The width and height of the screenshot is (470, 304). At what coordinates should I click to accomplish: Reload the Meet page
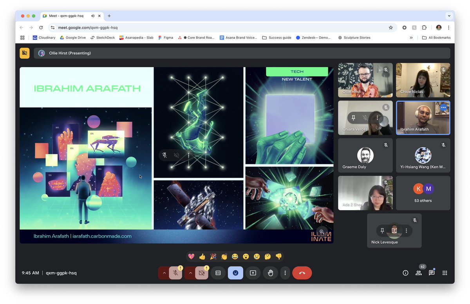[41, 27]
